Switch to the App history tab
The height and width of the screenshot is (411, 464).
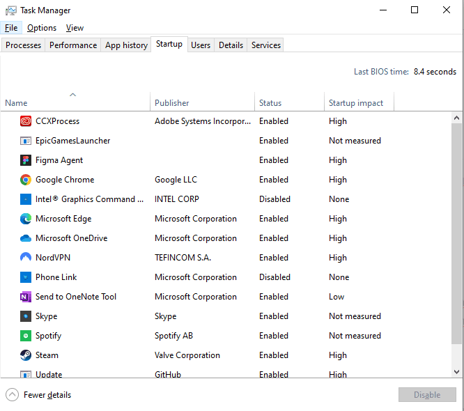126,45
